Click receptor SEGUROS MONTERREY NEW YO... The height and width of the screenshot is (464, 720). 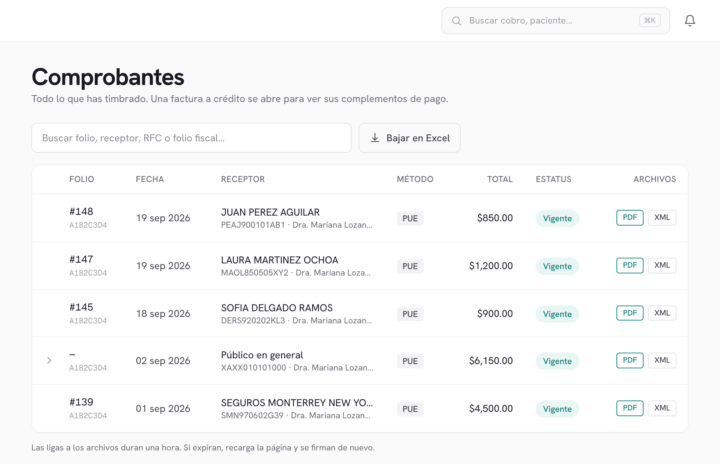[x=297, y=403]
